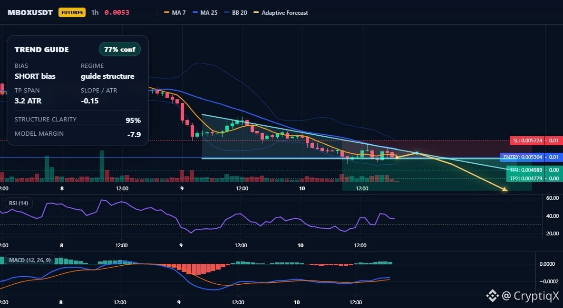Viewport: 563px width, 308px height.
Task: Select the 1h timeframe label
Action: (x=95, y=12)
